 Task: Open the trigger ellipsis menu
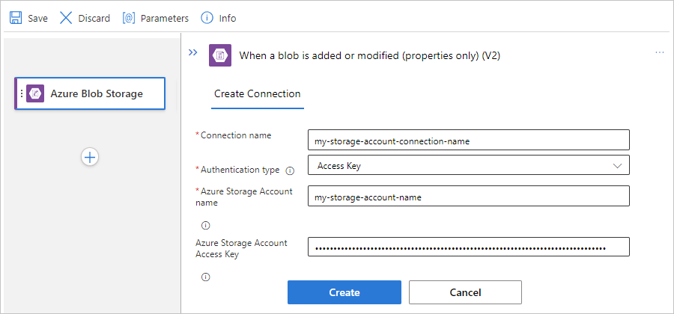coord(659,53)
